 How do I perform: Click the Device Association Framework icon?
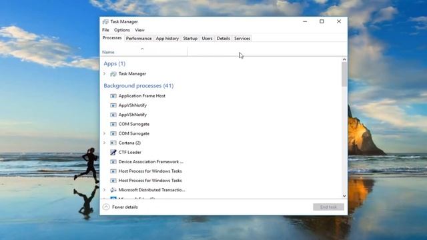(113, 161)
